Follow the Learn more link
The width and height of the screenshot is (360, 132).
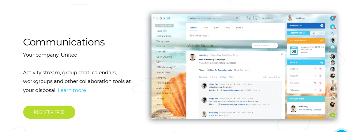click(x=72, y=90)
